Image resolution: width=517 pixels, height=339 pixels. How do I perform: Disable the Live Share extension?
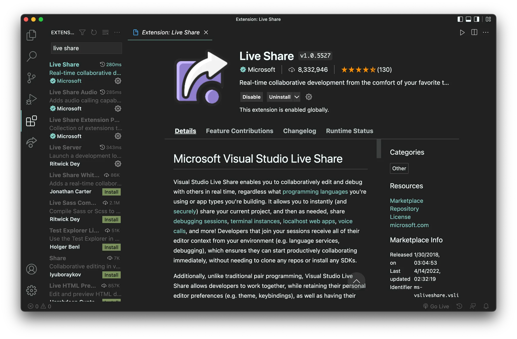pos(251,97)
